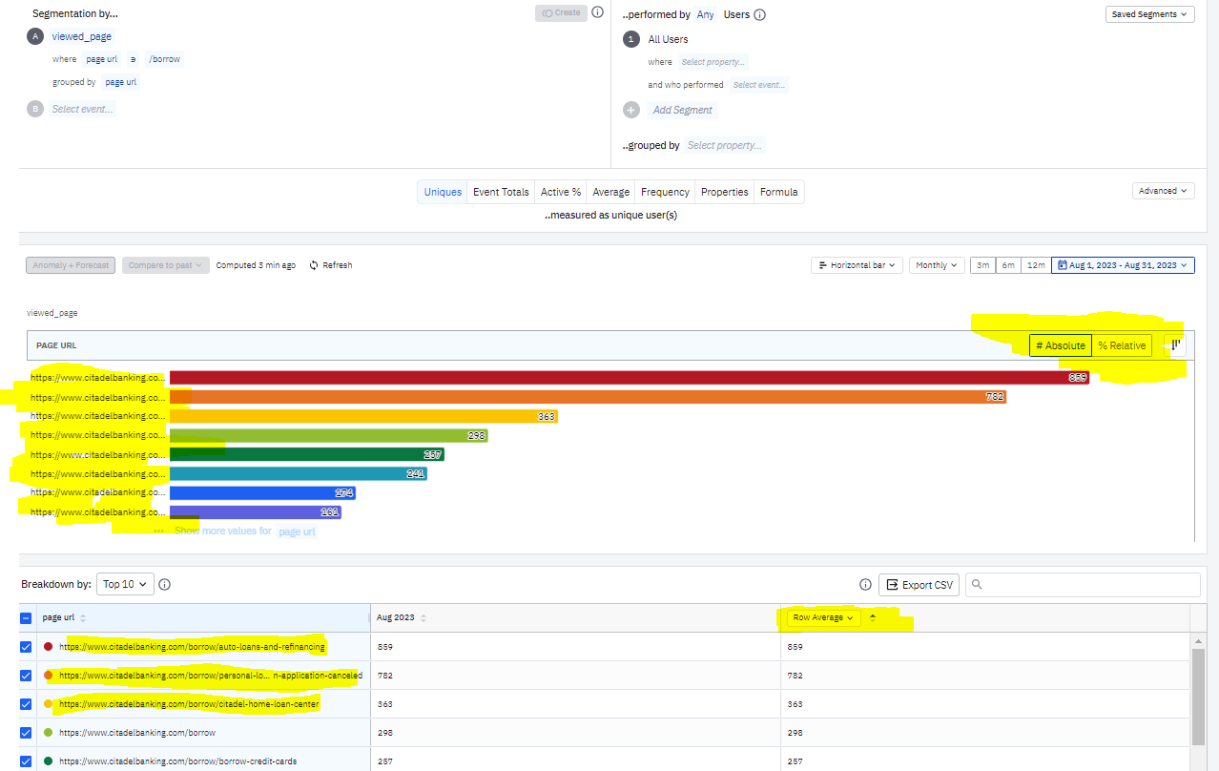This screenshot has width=1219, height=771.
Task: Click the magnifier icon in the table search box
Action: pos(977,585)
